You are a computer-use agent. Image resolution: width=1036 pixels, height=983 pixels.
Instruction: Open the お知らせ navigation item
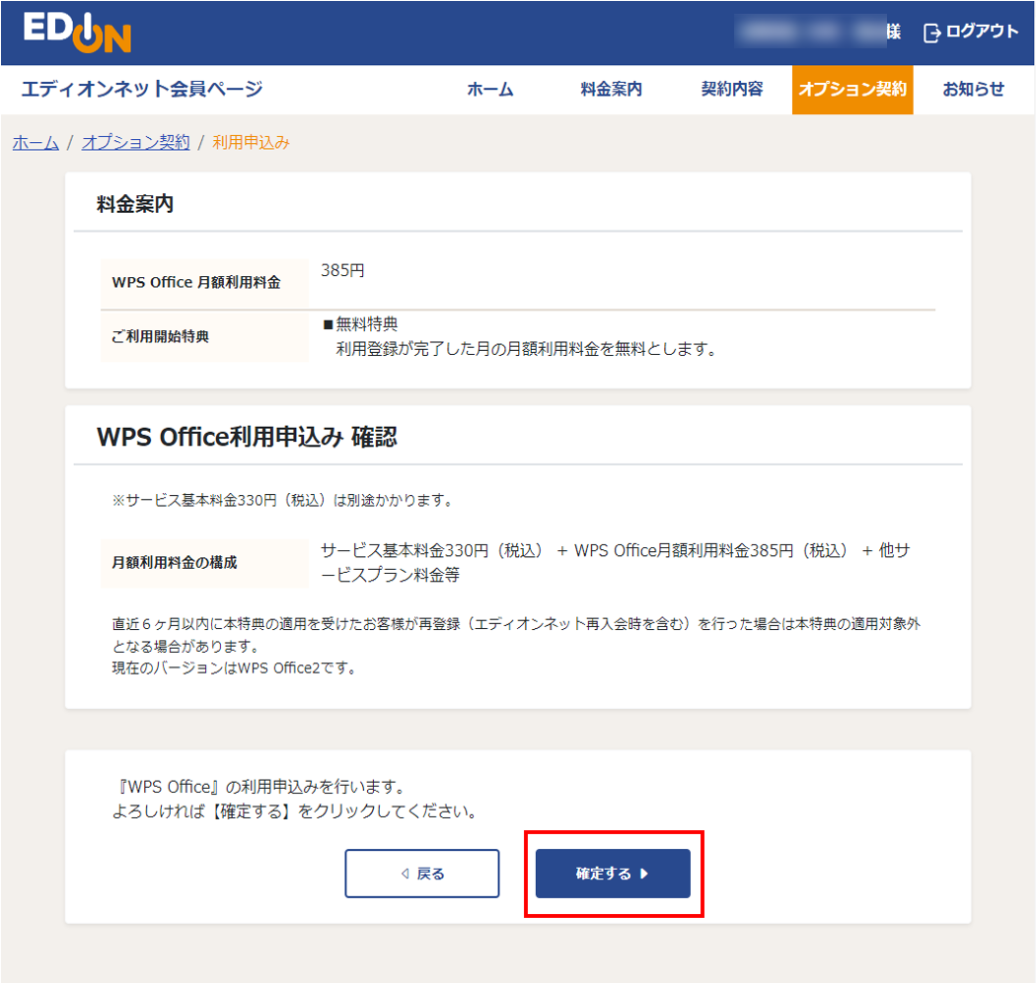pos(972,89)
